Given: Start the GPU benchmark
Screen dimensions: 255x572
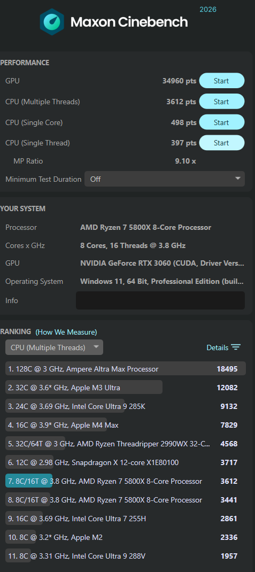Looking at the screenshot, I should coord(221,81).
